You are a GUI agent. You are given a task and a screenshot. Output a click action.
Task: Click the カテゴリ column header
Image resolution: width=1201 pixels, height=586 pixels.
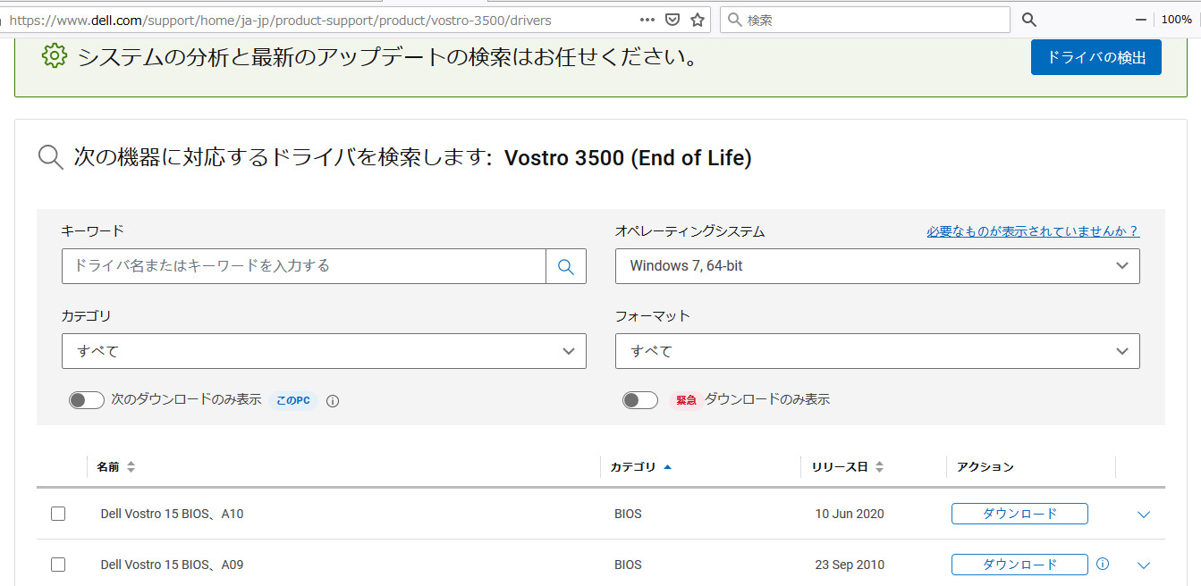(x=633, y=467)
